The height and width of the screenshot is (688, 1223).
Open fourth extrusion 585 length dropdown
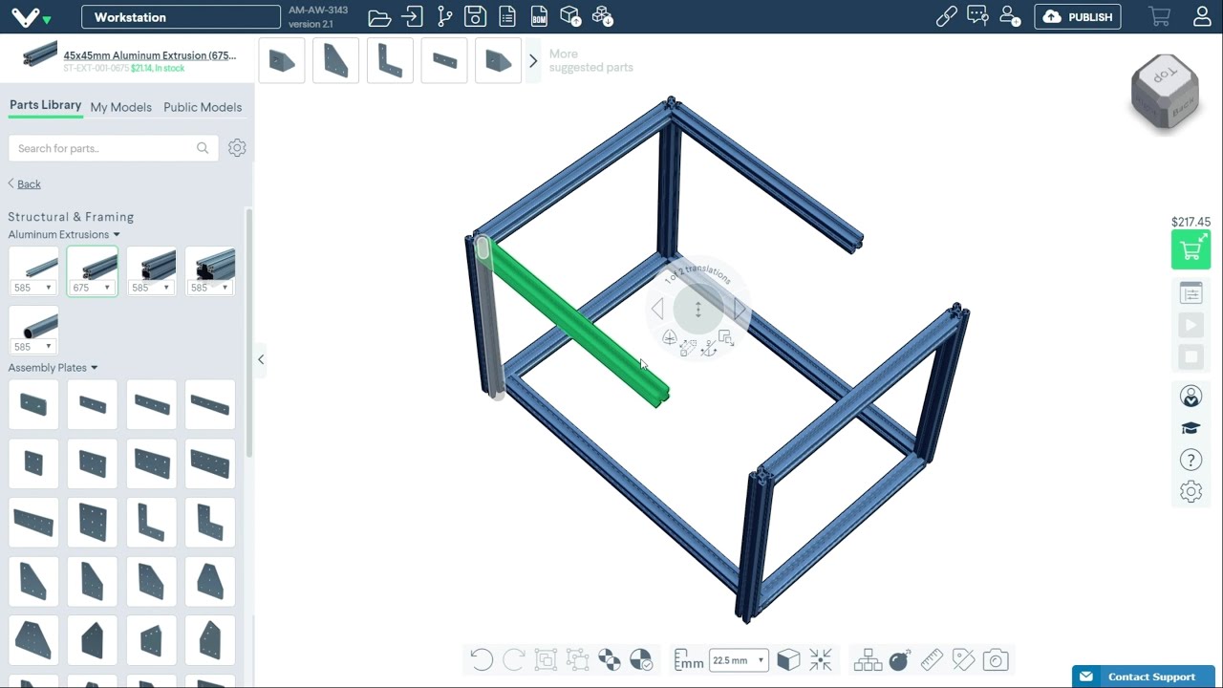[209, 288]
